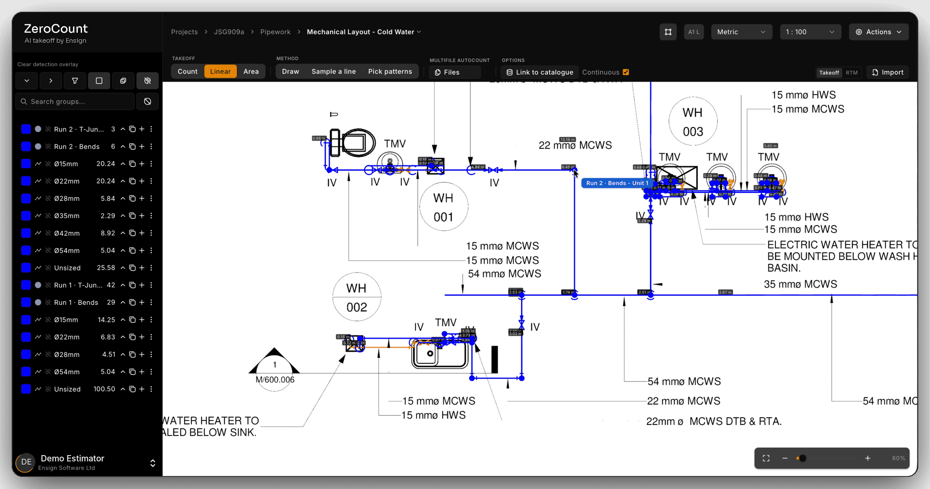The width and height of the screenshot is (930, 489).
Task: Open Mechanical Layout - Cold Water drawing dropdown
Action: point(364,32)
